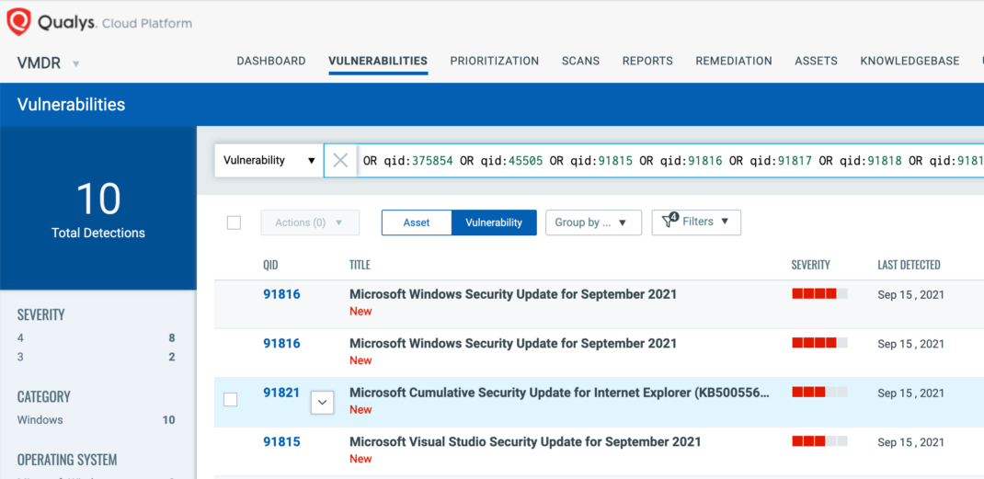Open the Filters dropdown arrow
This screenshot has height=479, width=984.
725,222
